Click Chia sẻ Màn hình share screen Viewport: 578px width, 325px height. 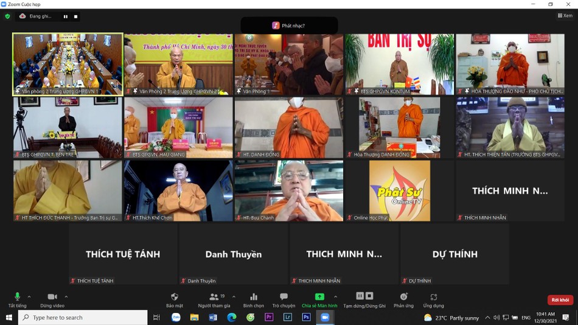pos(319,299)
